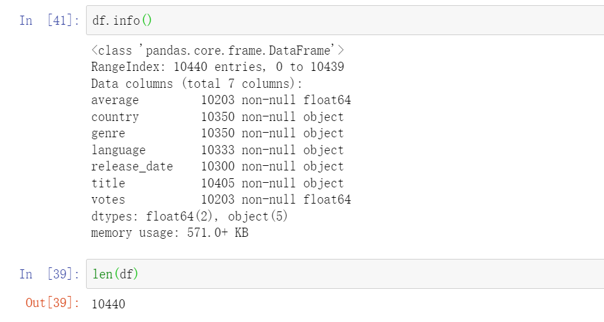The height and width of the screenshot is (322, 604).
Task: Click the 'votes' column row
Action: point(221,200)
